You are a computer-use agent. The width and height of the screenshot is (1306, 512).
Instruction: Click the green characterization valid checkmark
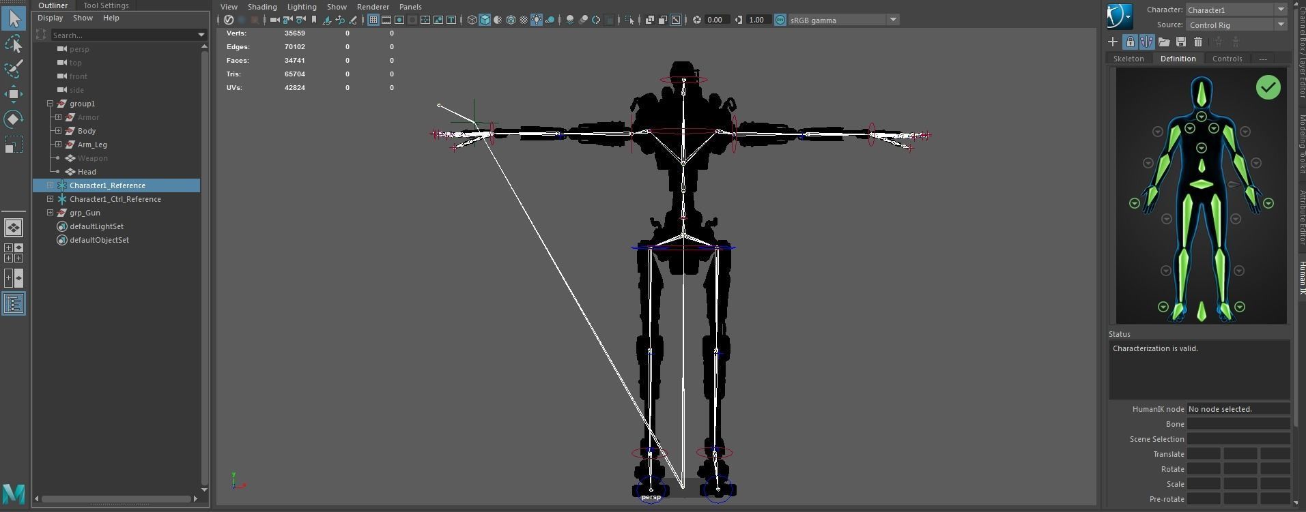pos(1268,87)
